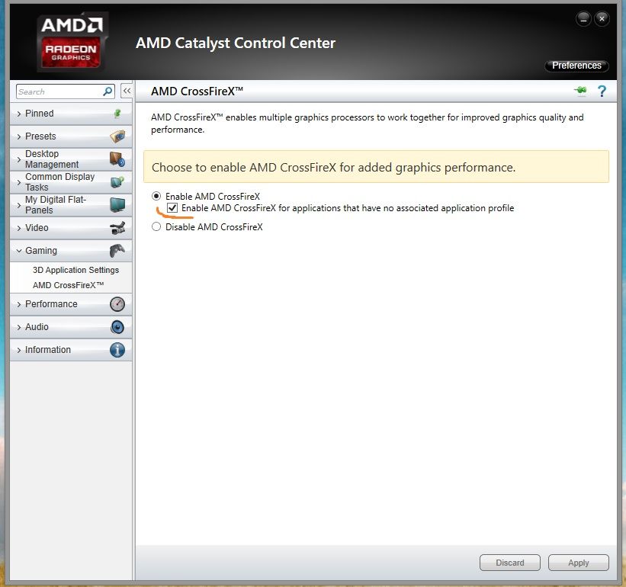This screenshot has width=626, height=587.
Task: Expand the Information section chevron
Action: tap(19, 350)
